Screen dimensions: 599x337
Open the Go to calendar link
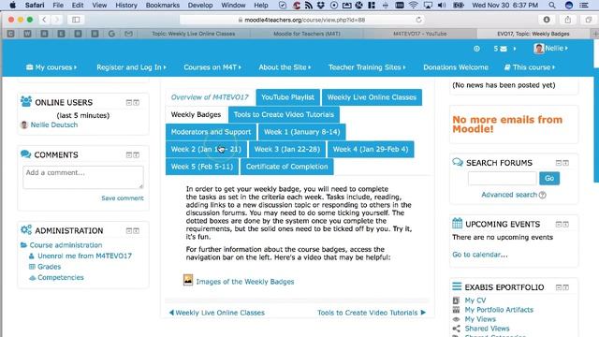480,255
